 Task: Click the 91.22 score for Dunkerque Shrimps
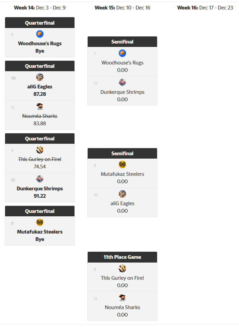tap(40, 196)
